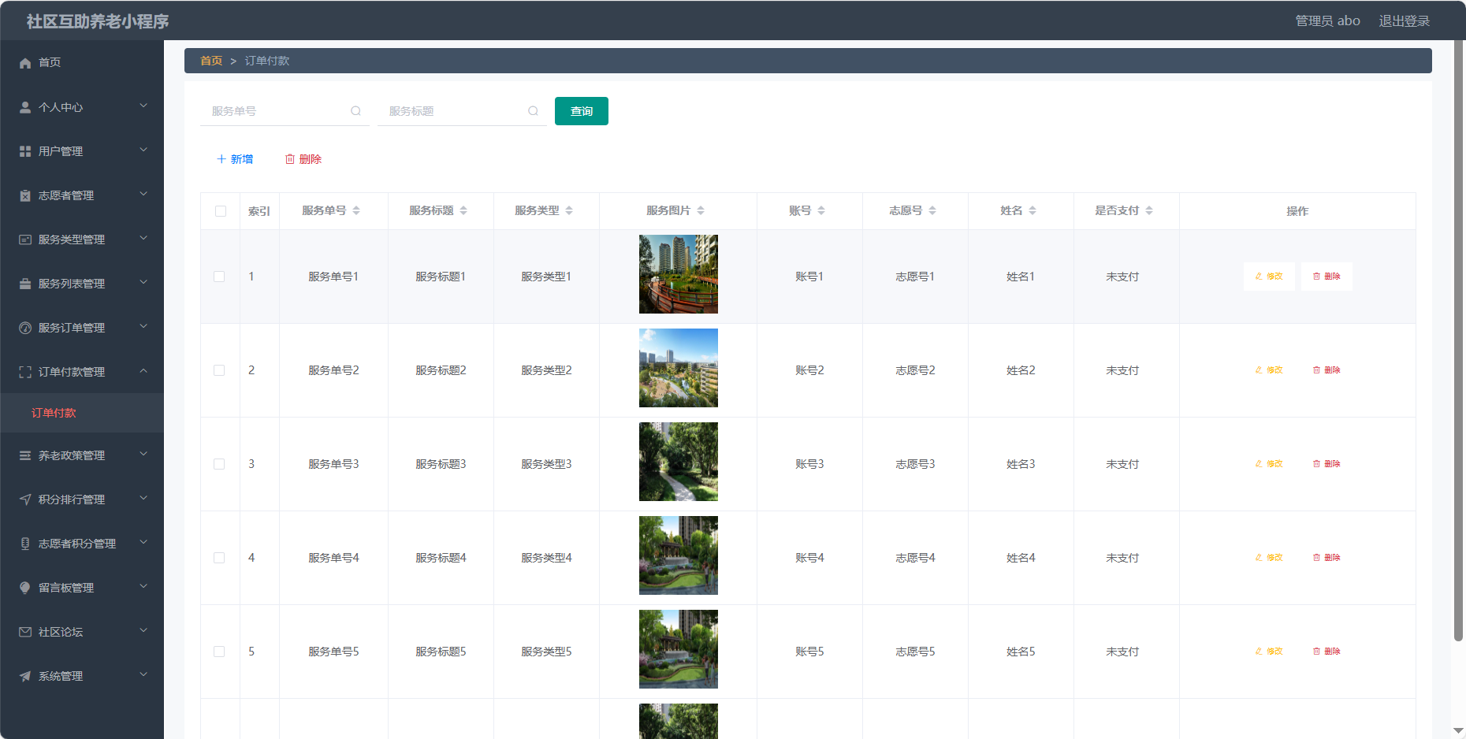Sort by 服务图片 column arrows
This screenshot has width=1466, height=739.
[x=701, y=210]
